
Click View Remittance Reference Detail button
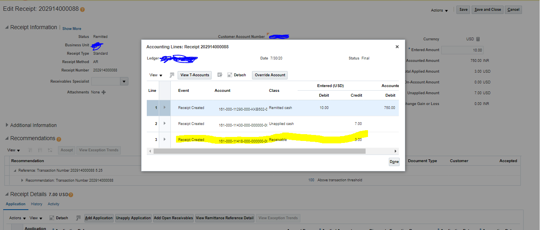225,218
